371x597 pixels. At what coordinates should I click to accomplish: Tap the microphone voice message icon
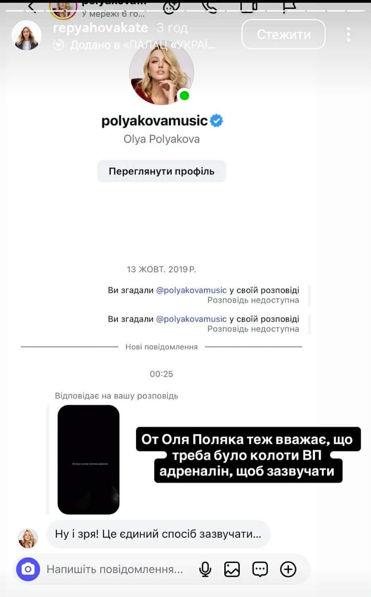205,569
